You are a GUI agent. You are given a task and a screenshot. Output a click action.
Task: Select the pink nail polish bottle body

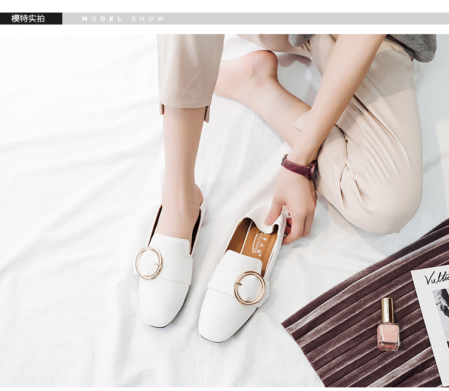(x=388, y=335)
